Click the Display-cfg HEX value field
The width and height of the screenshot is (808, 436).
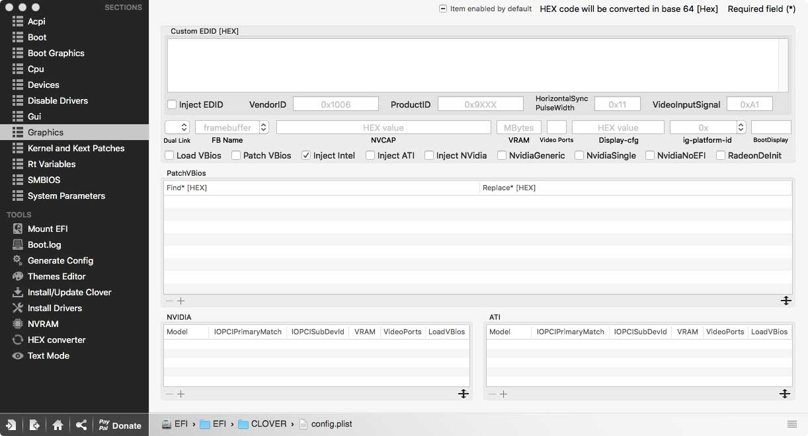618,127
